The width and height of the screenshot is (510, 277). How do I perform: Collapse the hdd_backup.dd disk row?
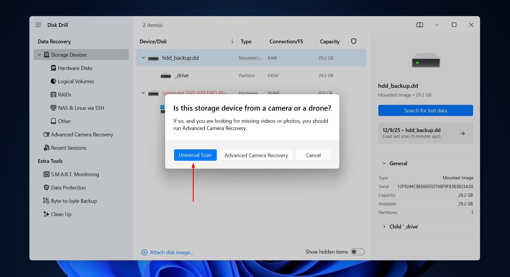[143, 58]
